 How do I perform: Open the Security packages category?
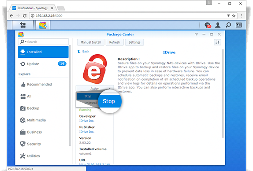(x=43, y=144)
